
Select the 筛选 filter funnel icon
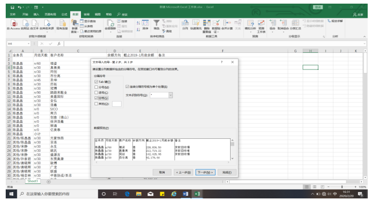coord(156,23)
